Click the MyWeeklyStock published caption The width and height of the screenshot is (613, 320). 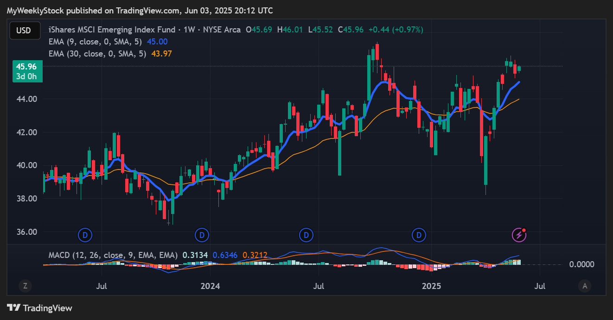[140, 10]
